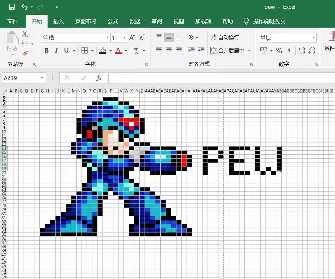Image resolution: width=335 pixels, height=279 pixels.
Task: Open the 文件 menu
Action: pos(12,21)
